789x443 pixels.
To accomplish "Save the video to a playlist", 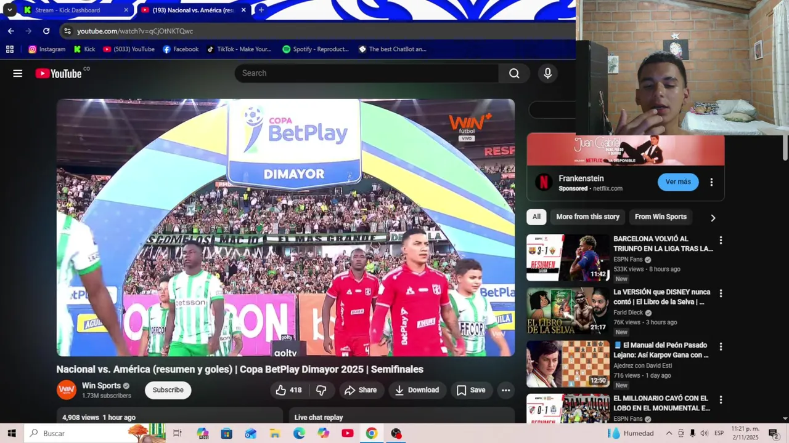I will click(x=471, y=390).
